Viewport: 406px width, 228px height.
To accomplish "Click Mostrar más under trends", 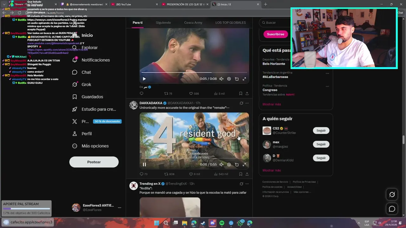I will pyautogui.click(x=272, y=104).
